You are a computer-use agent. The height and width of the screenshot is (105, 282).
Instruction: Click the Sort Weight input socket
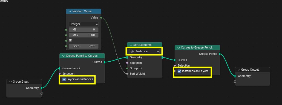pos(127,74)
